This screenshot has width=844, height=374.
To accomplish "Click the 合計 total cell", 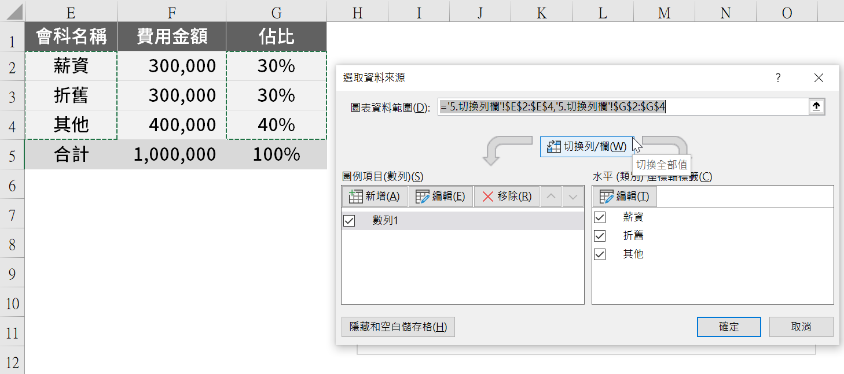I will pos(71,154).
